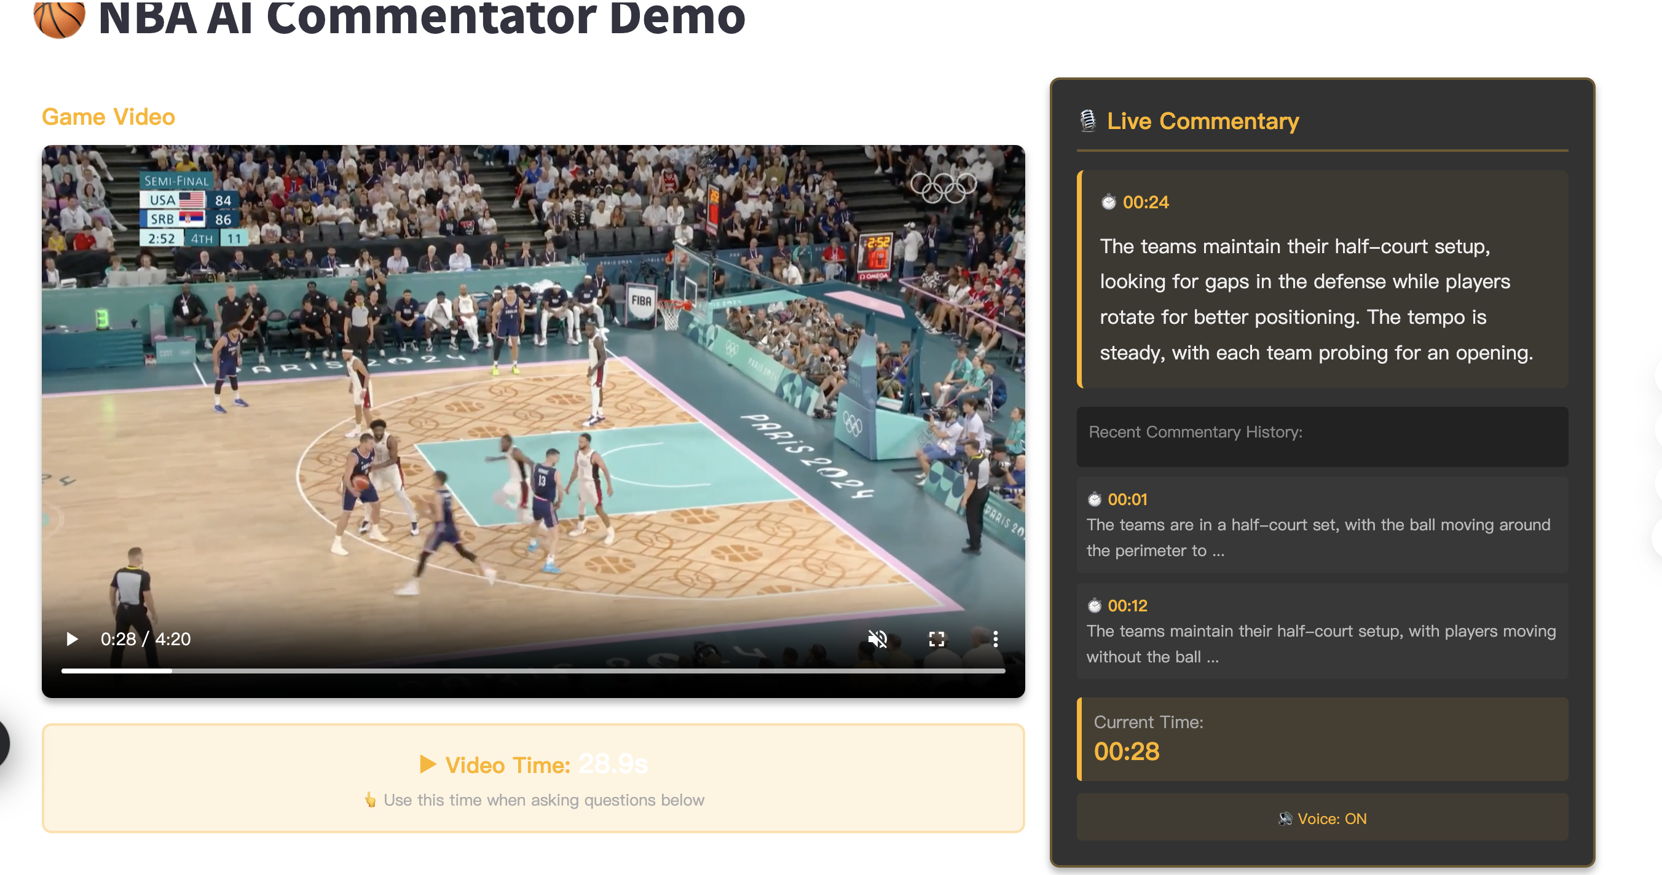
Task: Click the microphone icon beside Live Commentary
Action: tap(1088, 120)
